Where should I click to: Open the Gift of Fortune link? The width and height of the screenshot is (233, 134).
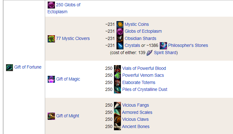[x=28, y=67]
